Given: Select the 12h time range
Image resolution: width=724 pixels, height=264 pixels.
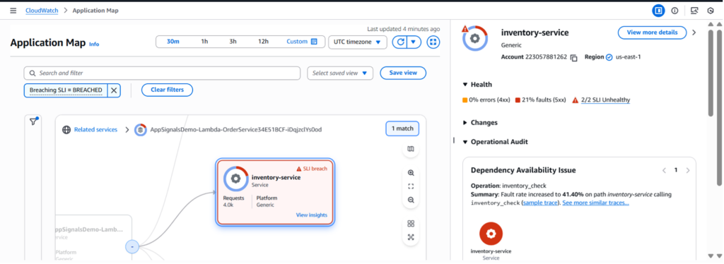Looking at the screenshot, I should (263, 42).
